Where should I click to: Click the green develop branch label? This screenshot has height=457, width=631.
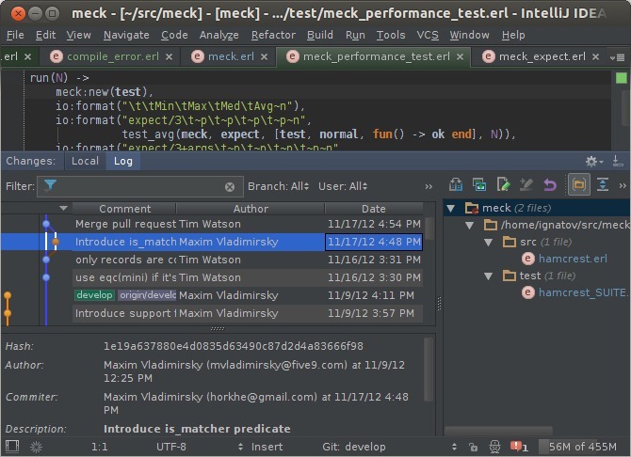(94, 295)
